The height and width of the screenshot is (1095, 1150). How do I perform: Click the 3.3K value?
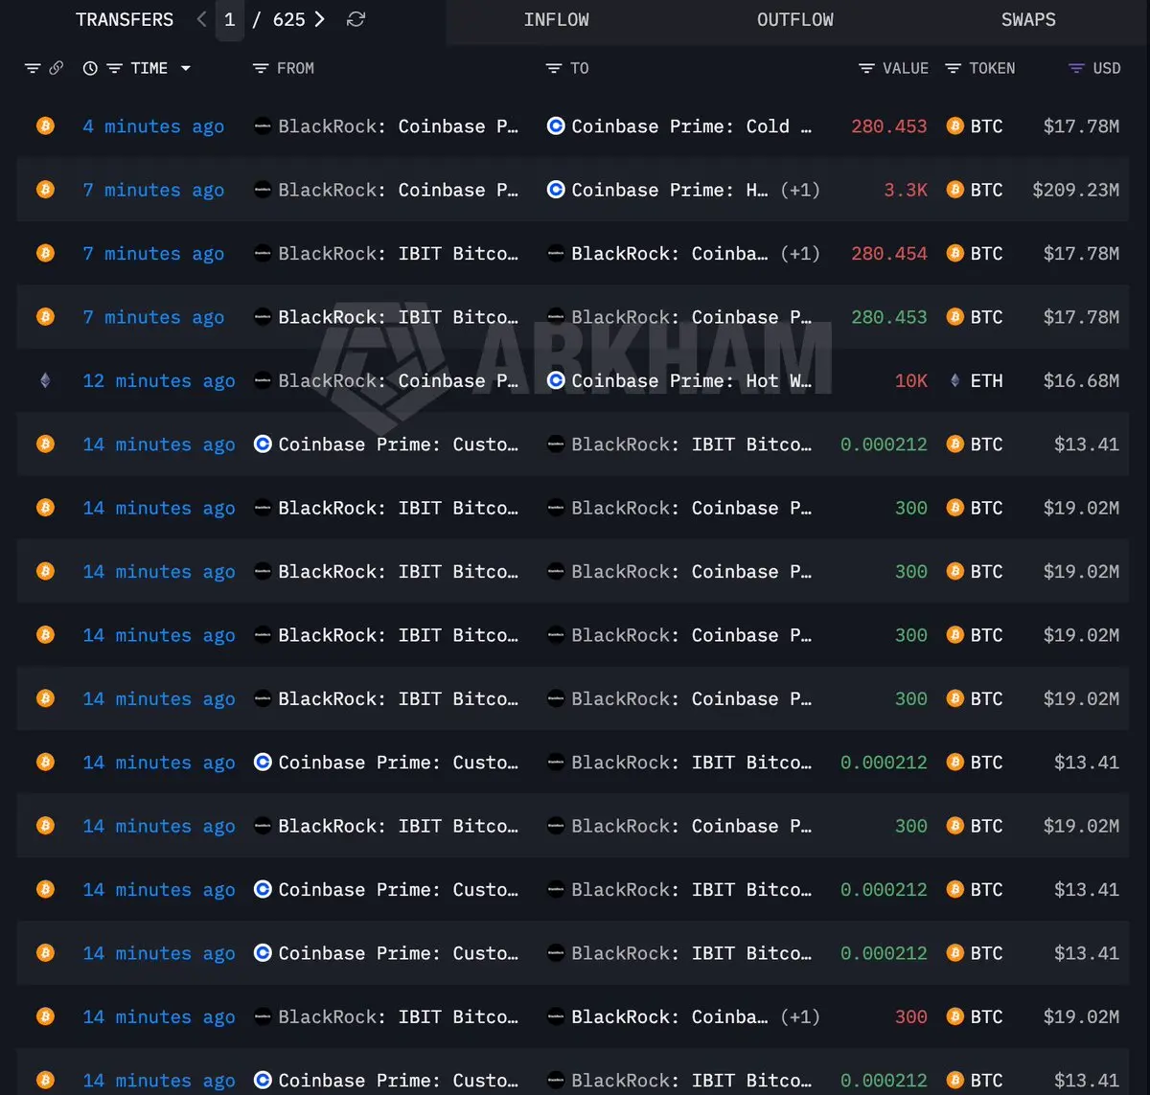click(x=906, y=190)
